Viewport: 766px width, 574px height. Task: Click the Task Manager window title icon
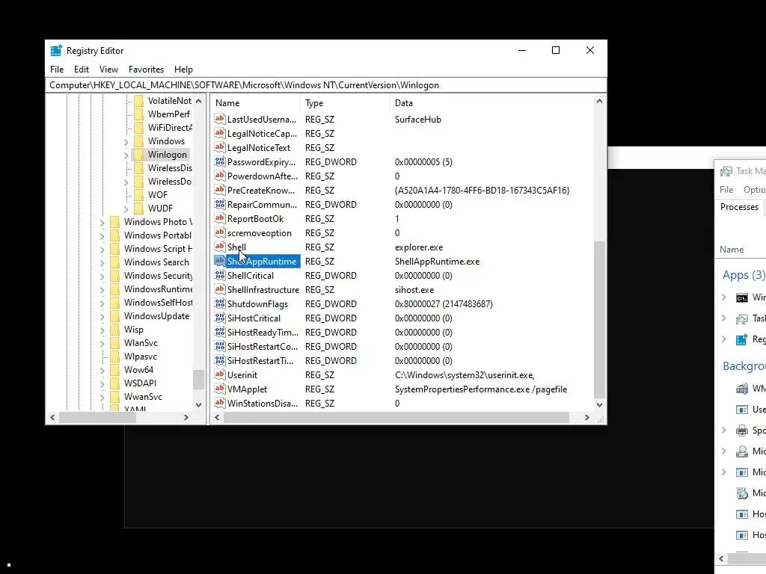click(x=726, y=171)
